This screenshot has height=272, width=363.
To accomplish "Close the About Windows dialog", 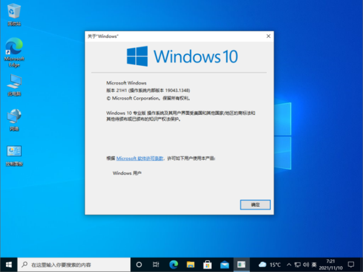I will (x=268, y=36).
